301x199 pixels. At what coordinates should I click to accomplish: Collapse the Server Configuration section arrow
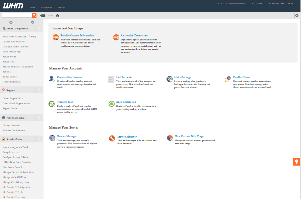click(x=39, y=29)
